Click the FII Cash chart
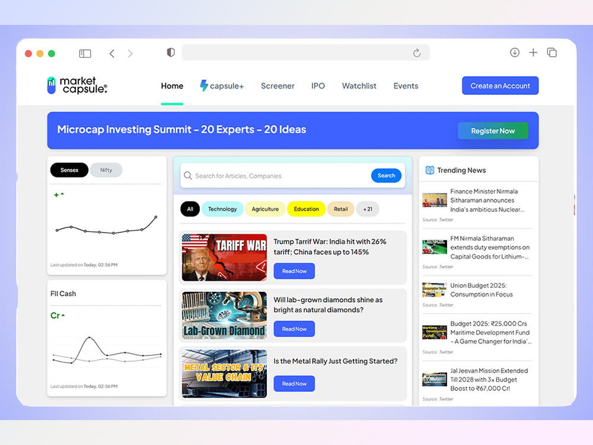593x445 pixels. click(x=107, y=350)
